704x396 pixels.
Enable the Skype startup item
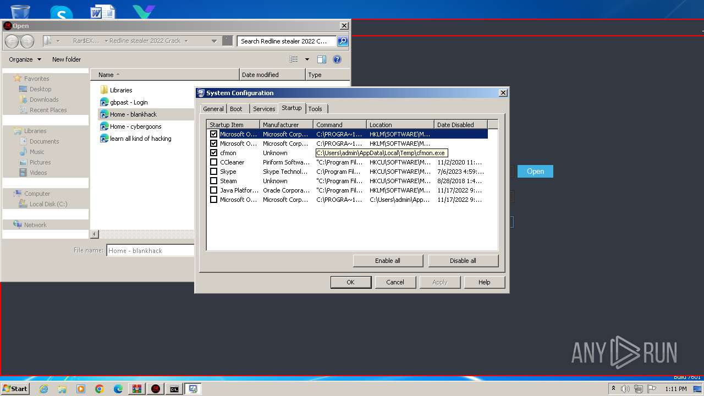pos(214,171)
